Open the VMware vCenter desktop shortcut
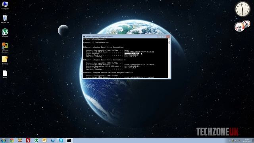The height and width of the screenshot is (143, 254). pyautogui.click(x=5, y=48)
